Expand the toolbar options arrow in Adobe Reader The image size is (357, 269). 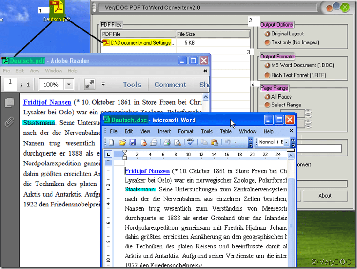[103, 85]
